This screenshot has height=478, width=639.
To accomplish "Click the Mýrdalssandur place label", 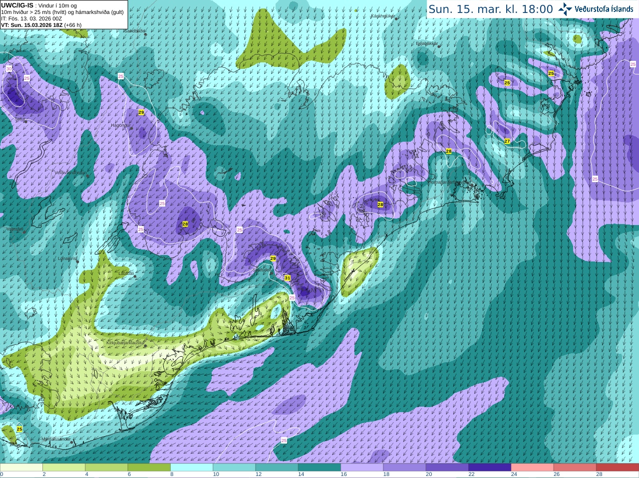I will 56,439.
